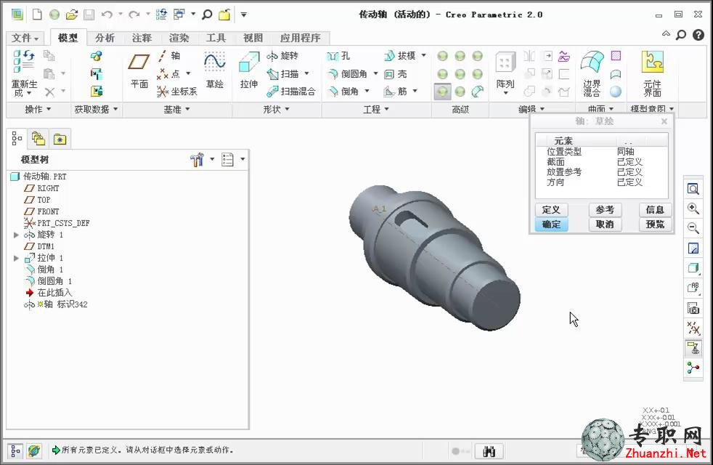Toggle model tree display in status bar
This screenshot has height=465, width=713.
(15, 451)
